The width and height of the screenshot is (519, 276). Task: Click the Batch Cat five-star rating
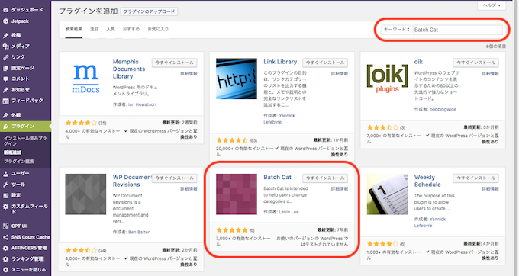(232, 230)
